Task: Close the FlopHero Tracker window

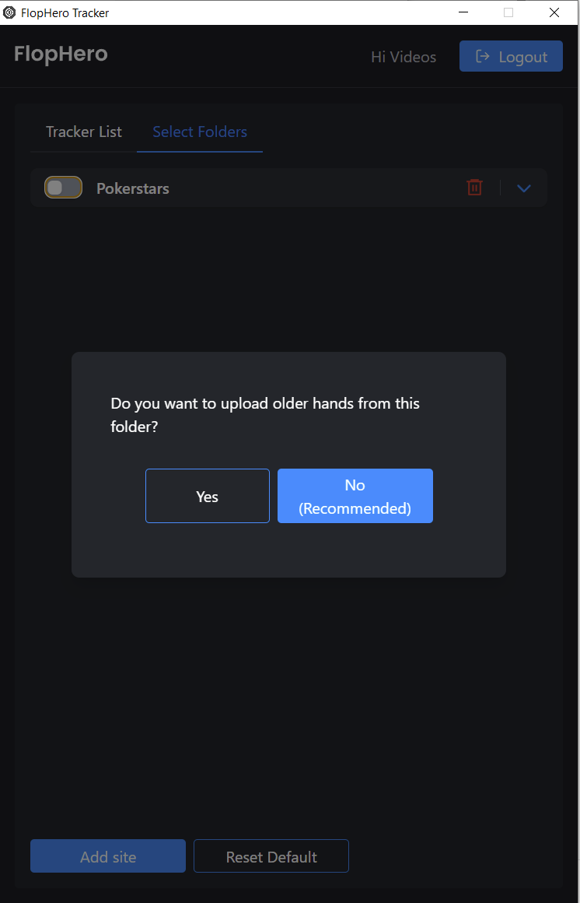Action: (x=554, y=12)
